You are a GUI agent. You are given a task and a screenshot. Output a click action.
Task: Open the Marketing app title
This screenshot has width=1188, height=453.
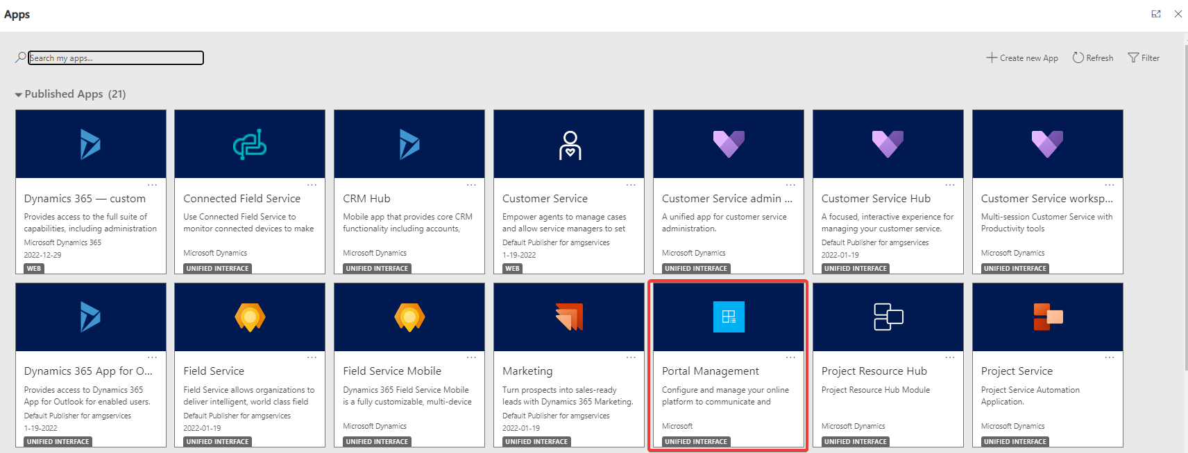pos(527,371)
